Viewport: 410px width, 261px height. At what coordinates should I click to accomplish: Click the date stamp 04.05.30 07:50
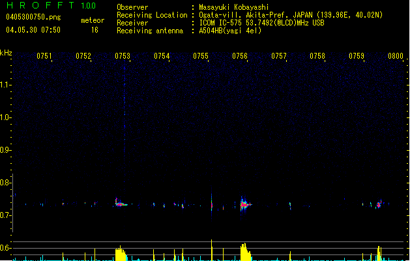[x=33, y=30]
